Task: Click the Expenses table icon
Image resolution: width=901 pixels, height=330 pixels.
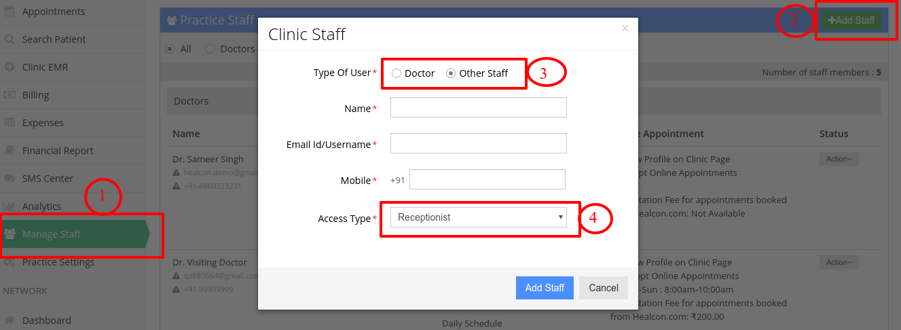Action: click(x=10, y=123)
